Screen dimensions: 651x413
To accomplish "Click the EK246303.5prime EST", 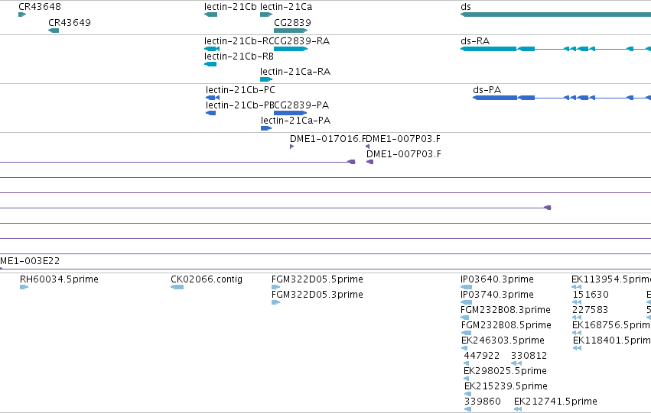I will pyautogui.click(x=464, y=348).
